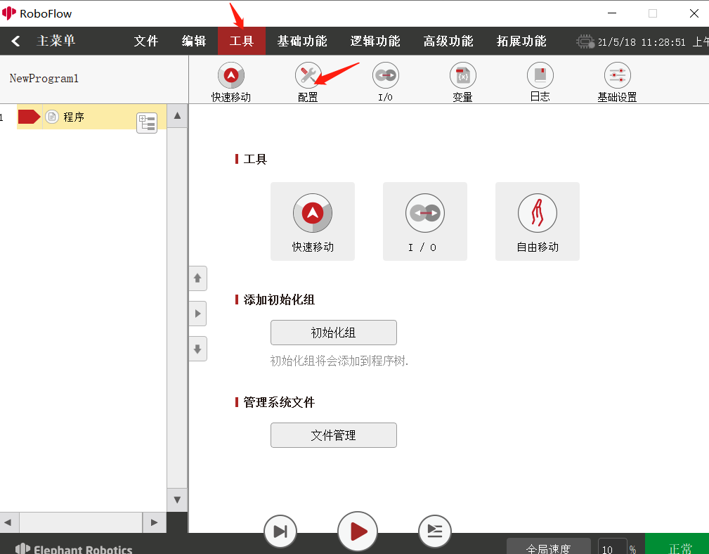Move selected item down with arrow button
This screenshot has height=554, width=709.
tap(197, 349)
